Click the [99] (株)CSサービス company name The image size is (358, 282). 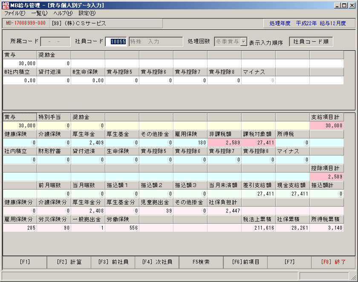pyautogui.click(x=79, y=23)
